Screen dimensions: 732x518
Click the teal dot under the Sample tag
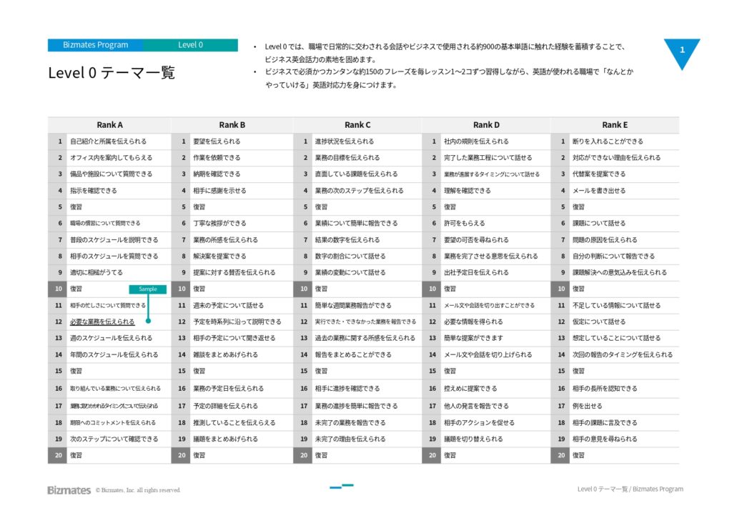pos(148,321)
